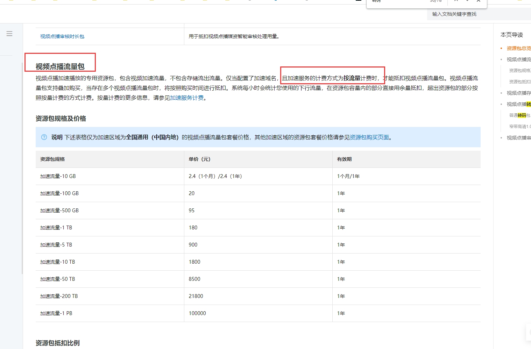Select the 加速流量-10 TB cell
Image resolution: width=531 pixels, height=349 pixels.
point(110,262)
